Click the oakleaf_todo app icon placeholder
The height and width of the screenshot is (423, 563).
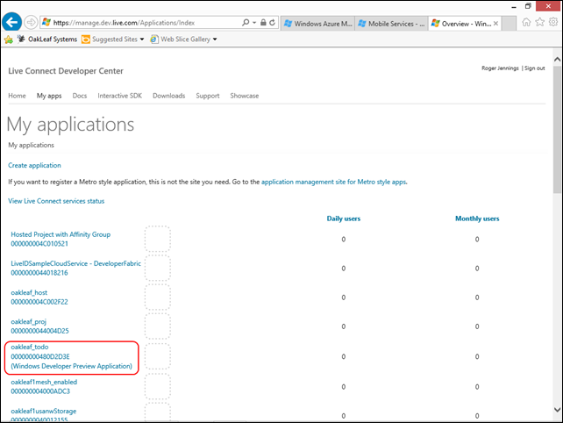(158, 356)
